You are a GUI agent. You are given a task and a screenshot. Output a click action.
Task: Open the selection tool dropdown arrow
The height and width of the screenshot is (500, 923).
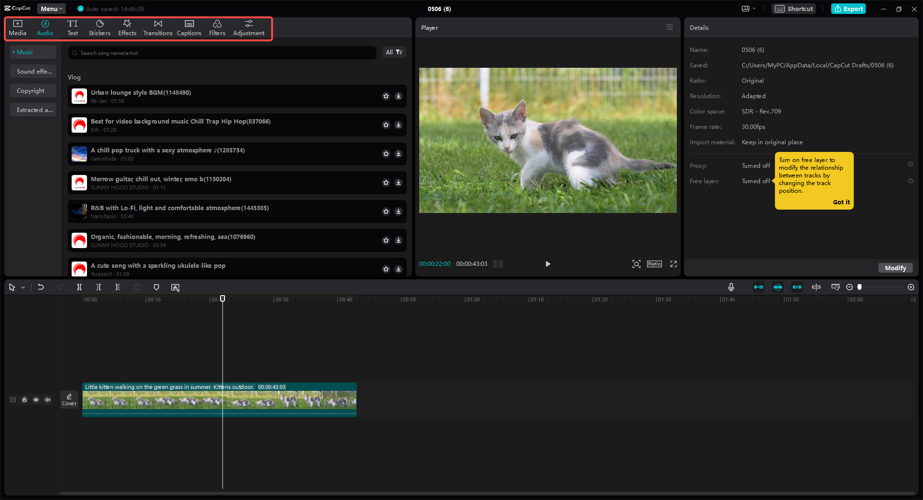click(x=22, y=287)
